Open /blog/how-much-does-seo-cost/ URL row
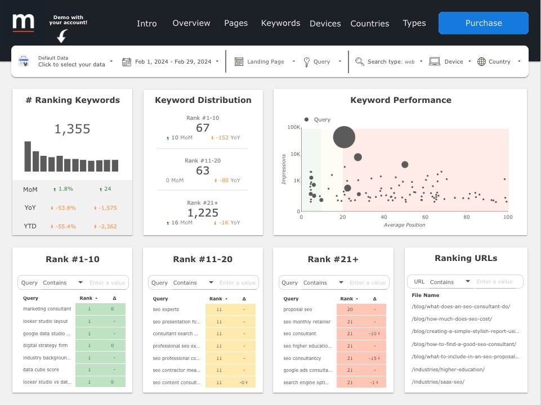This screenshot has height=405, width=541. pyautogui.click(x=451, y=319)
